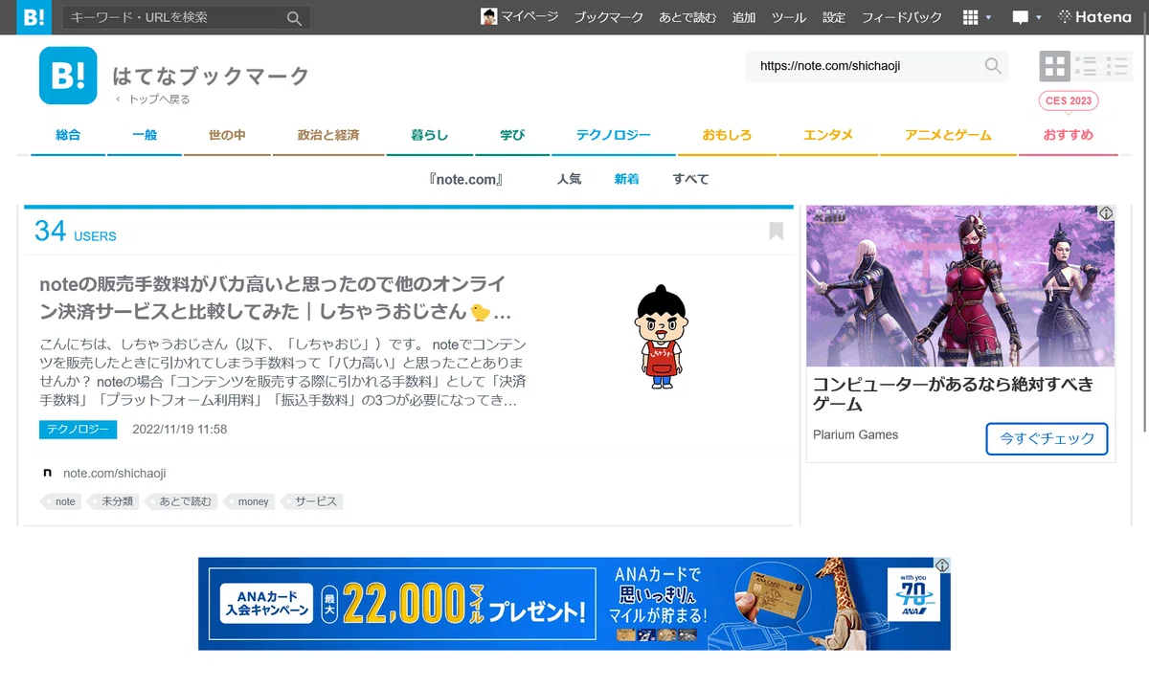The height and width of the screenshot is (688, 1149).
Task: Click the note tag
Action: point(63,501)
